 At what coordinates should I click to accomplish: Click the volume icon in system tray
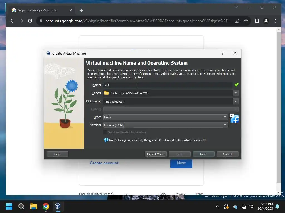click(251, 206)
